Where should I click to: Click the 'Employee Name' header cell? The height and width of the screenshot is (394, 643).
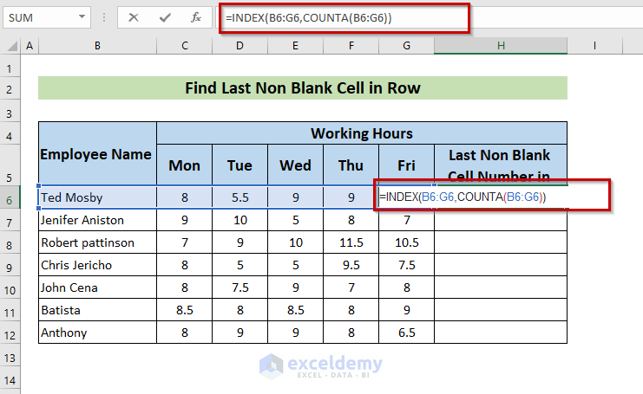coord(97,154)
